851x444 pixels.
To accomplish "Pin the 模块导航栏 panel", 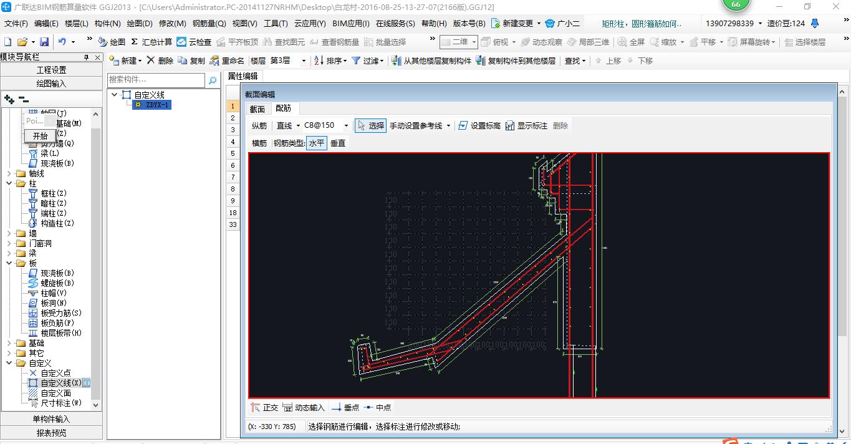I will pos(87,57).
